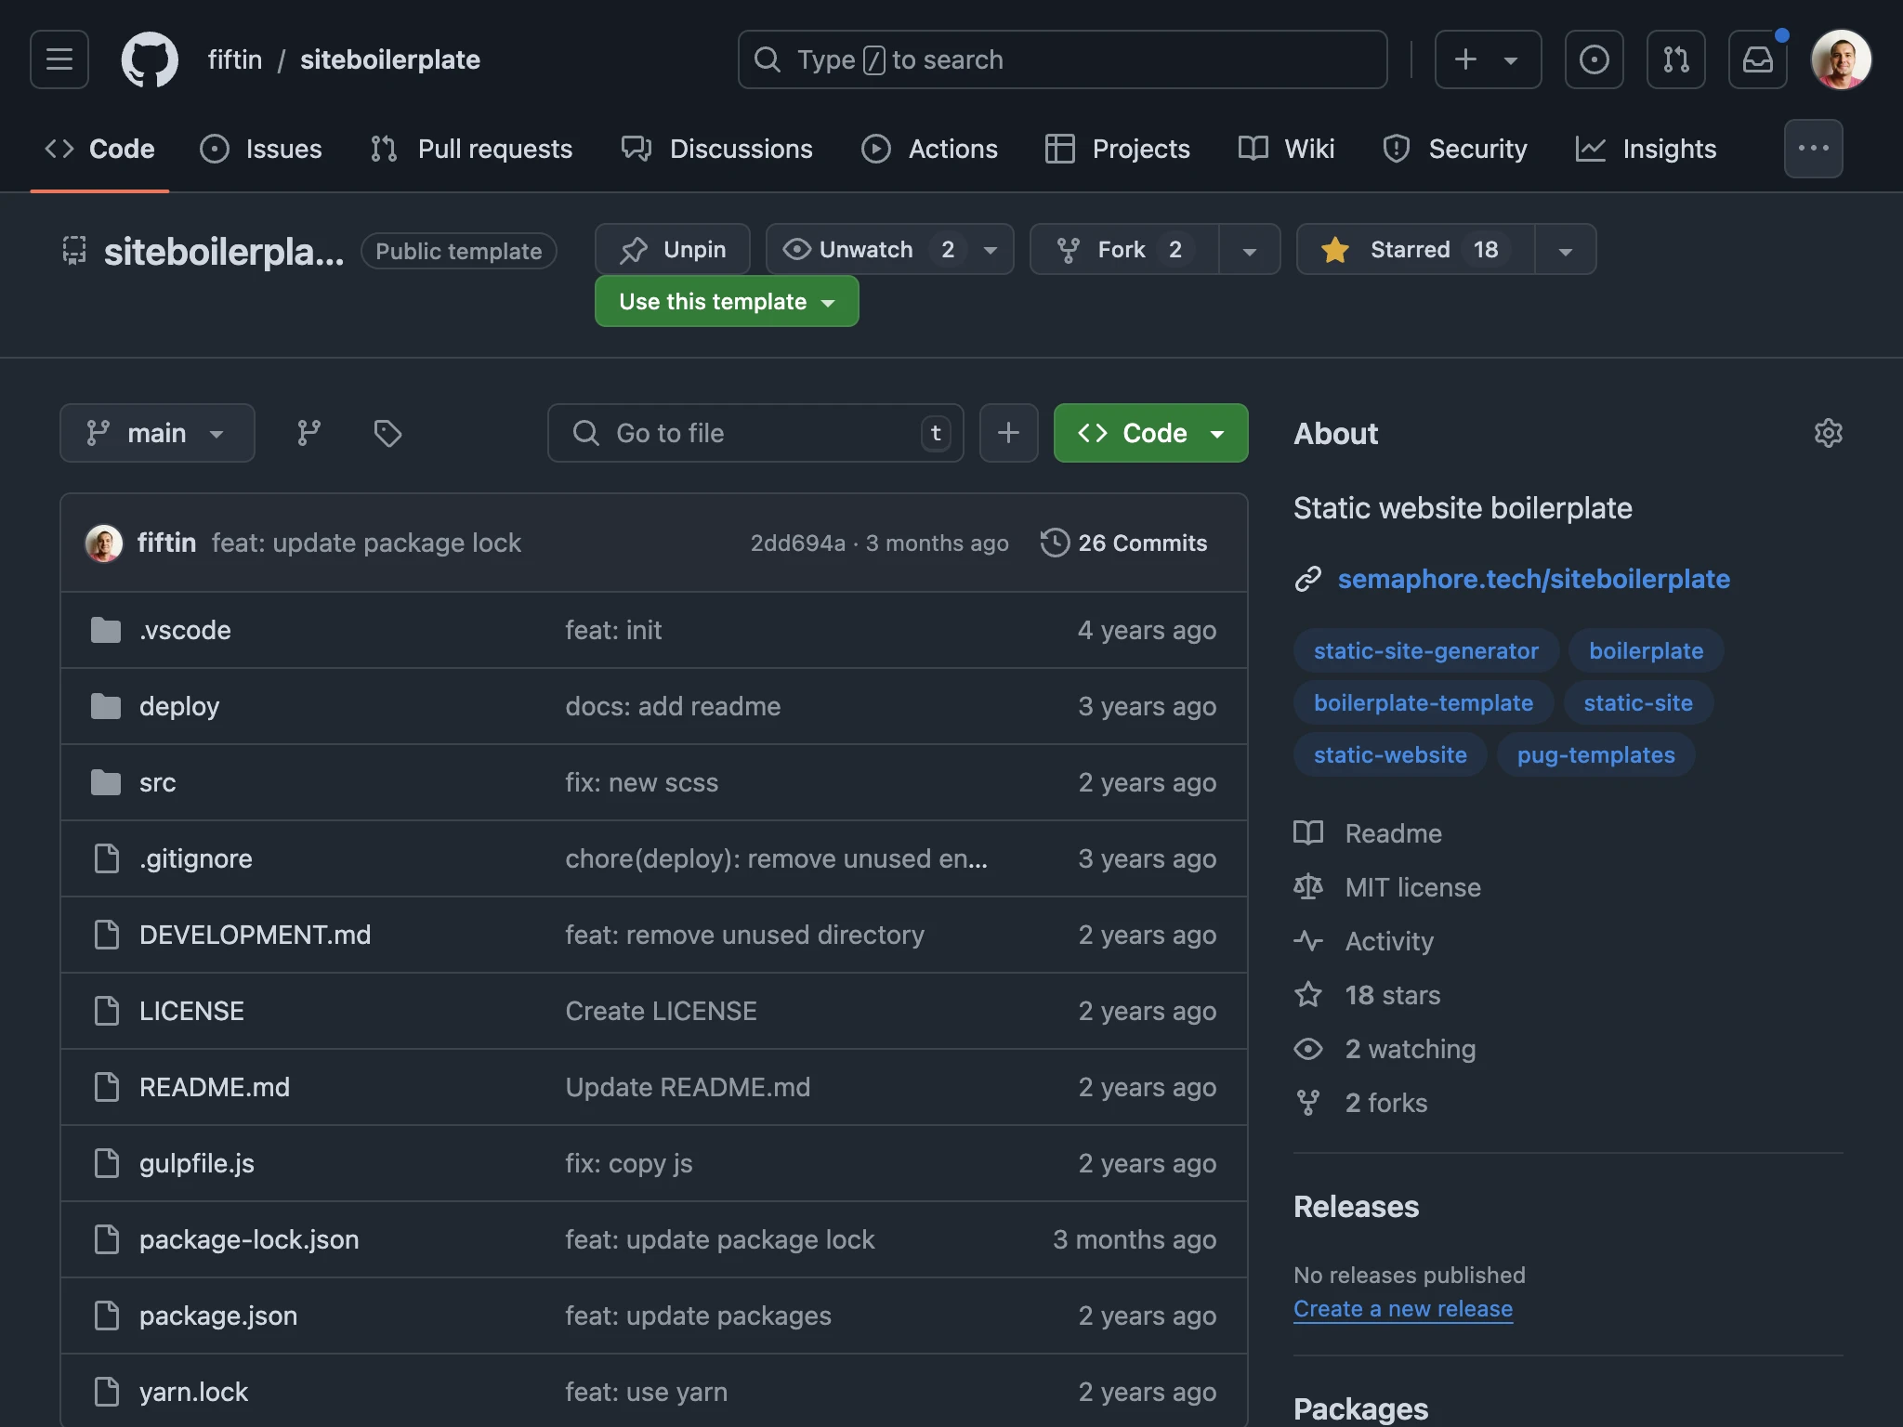Click the create new plus button in header
Screen dimensions: 1903x1427
coord(1488,59)
